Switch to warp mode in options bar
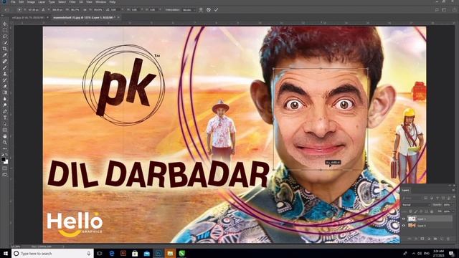The image size is (459, 258). pyautogui.click(x=201, y=9)
